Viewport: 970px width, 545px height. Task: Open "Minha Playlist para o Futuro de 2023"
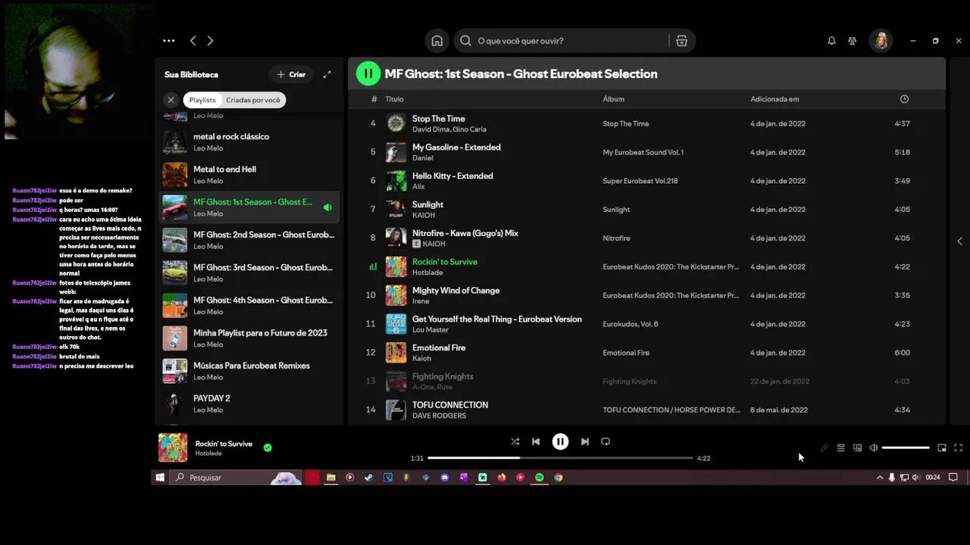tap(249, 338)
